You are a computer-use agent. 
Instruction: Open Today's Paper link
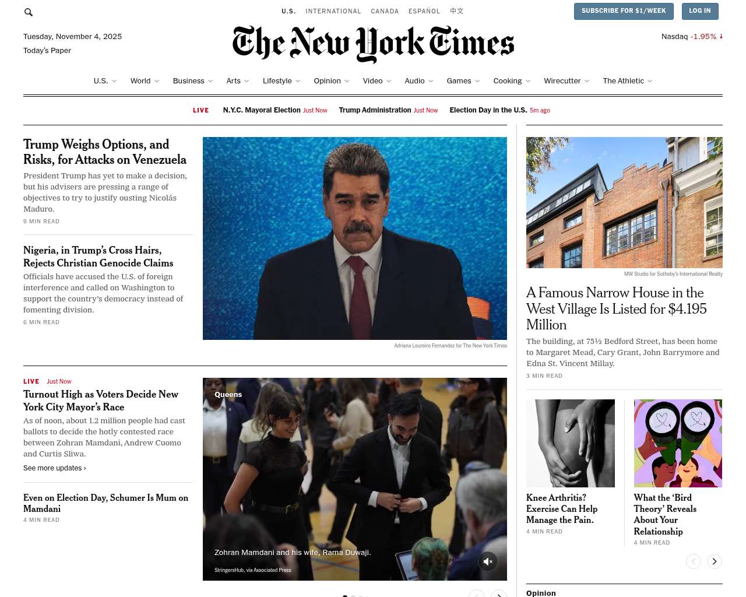click(x=47, y=51)
